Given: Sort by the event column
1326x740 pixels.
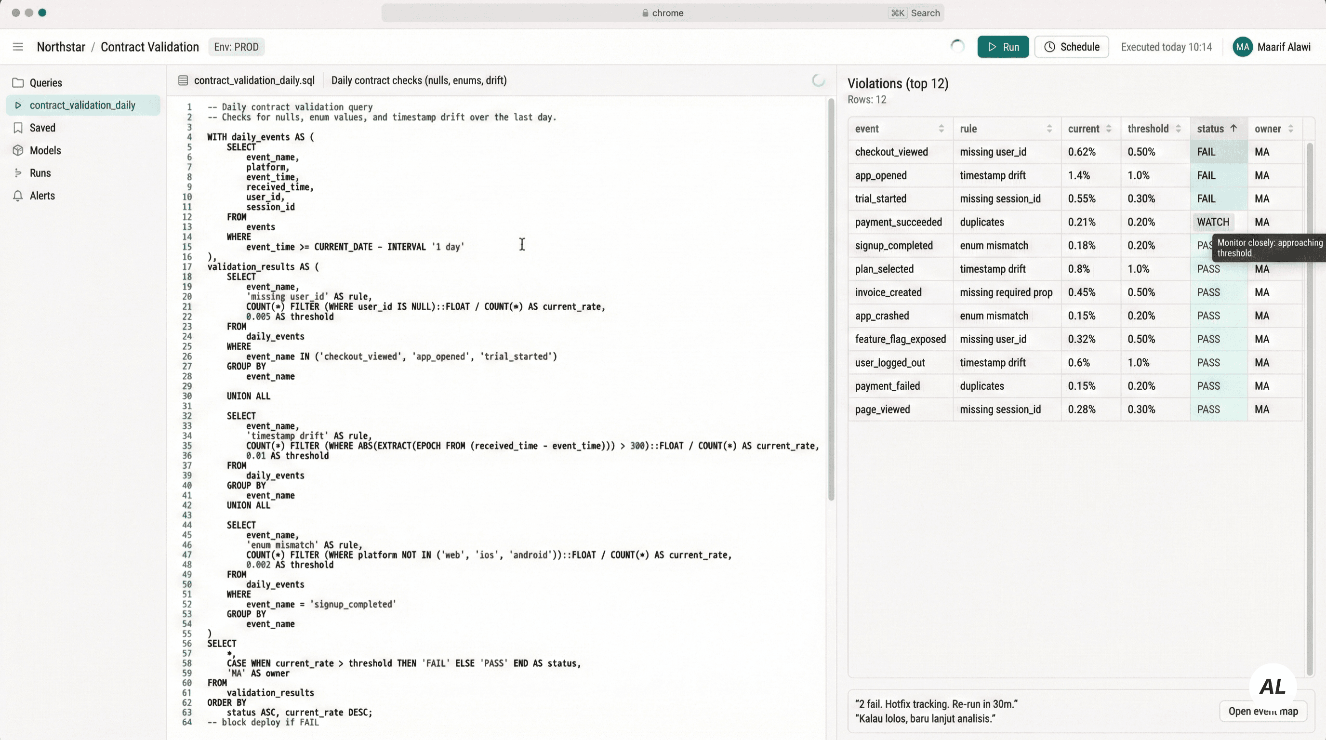Looking at the screenshot, I should tap(941, 129).
